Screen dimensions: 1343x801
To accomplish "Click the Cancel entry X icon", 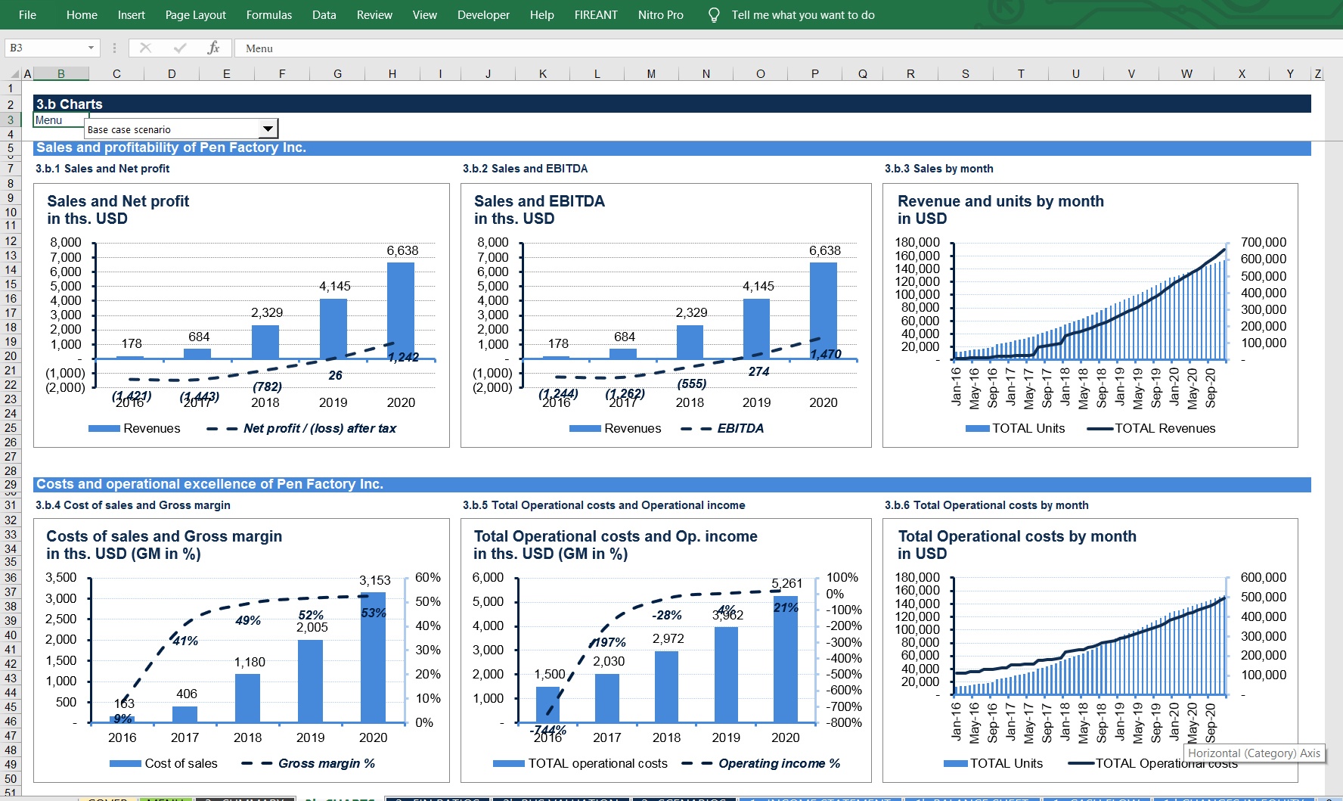I will 146,48.
